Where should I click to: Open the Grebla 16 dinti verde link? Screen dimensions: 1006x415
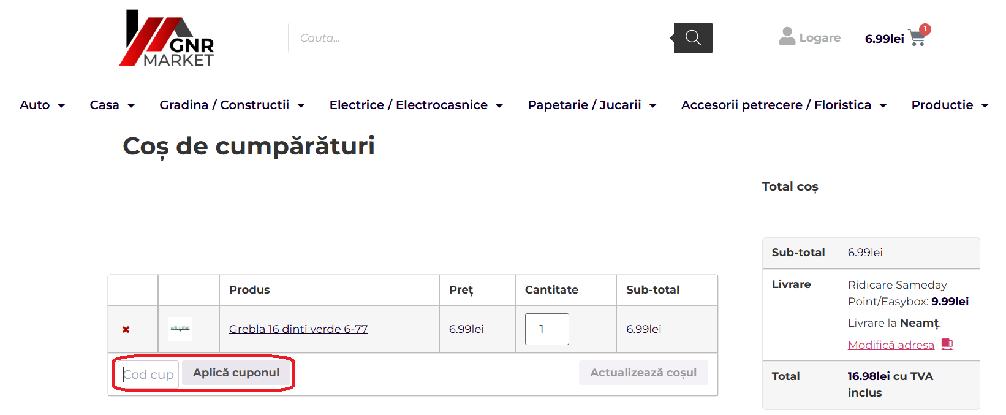[x=298, y=329]
